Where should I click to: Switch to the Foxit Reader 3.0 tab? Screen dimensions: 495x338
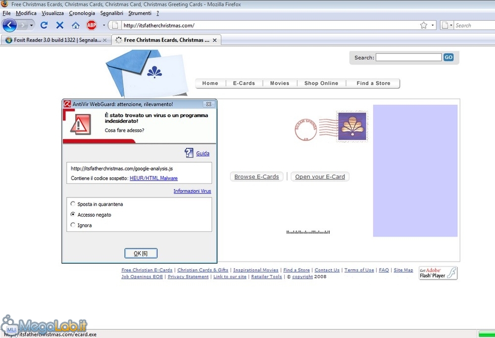[55, 40]
